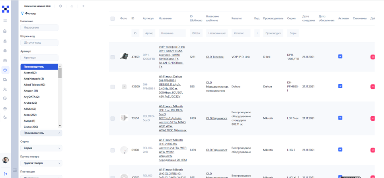Choose Altusen (11) in manufacturer list
The height and width of the screenshot is (178, 384).
click(39, 91)
